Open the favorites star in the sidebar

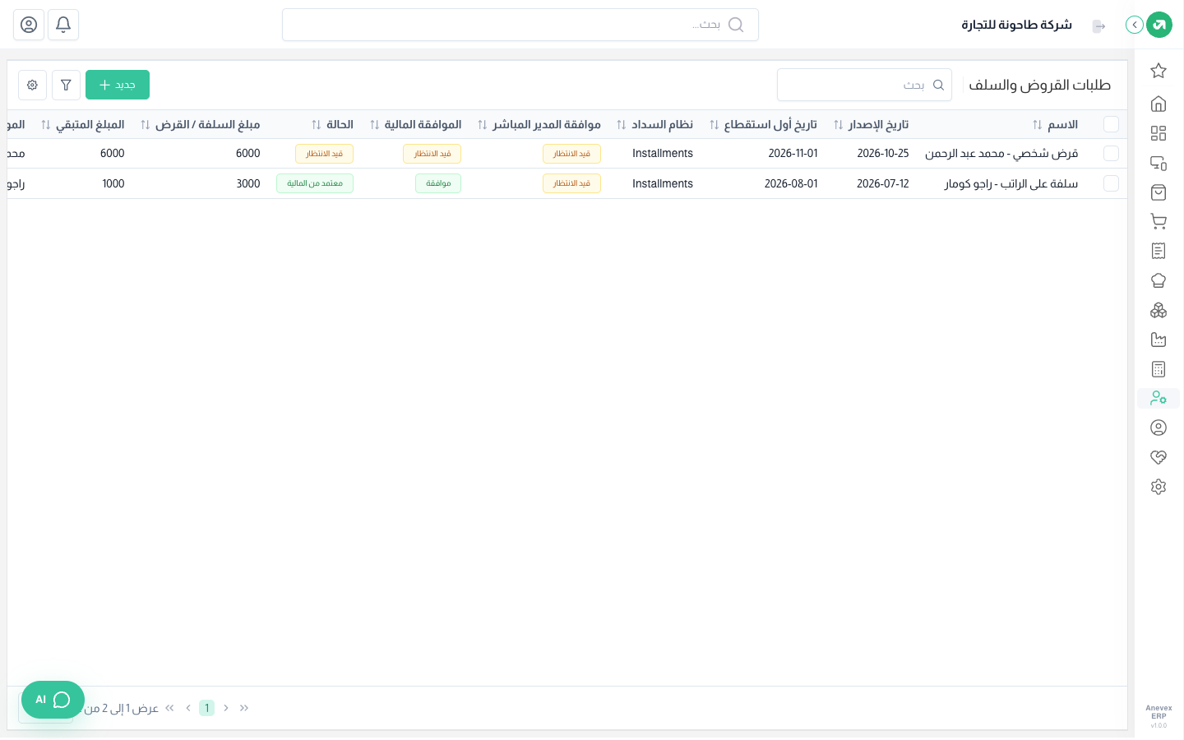pos(1159,71)
